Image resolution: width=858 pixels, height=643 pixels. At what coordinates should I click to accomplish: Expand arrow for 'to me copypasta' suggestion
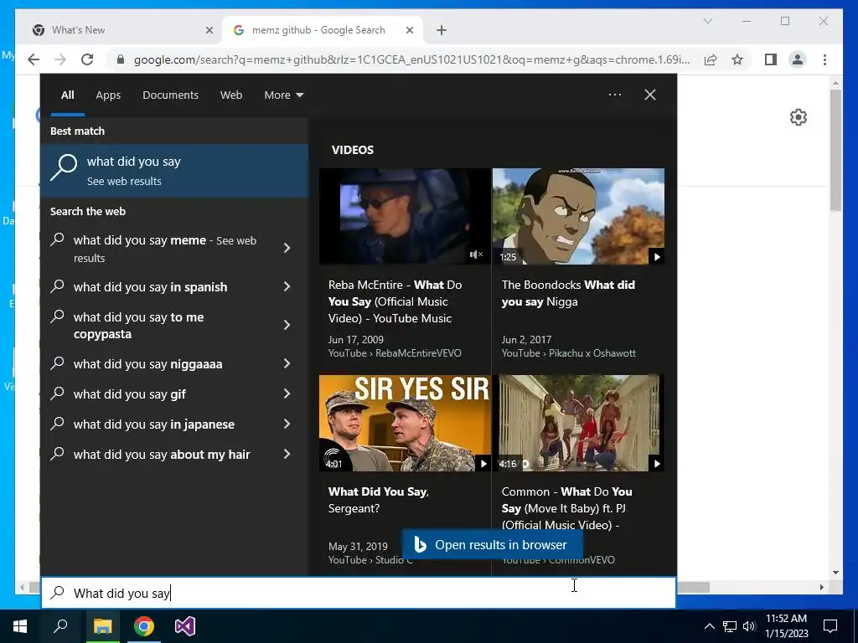pos(287,326)
